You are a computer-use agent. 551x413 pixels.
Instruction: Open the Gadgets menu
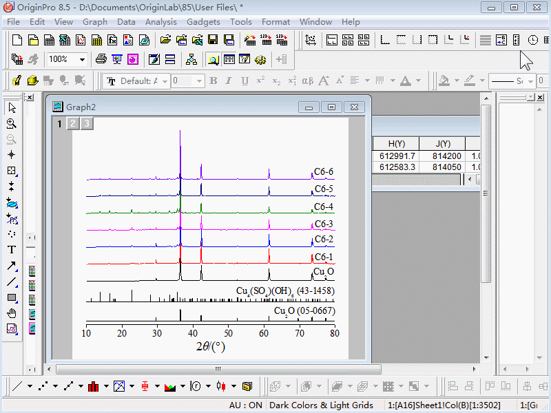203,22
